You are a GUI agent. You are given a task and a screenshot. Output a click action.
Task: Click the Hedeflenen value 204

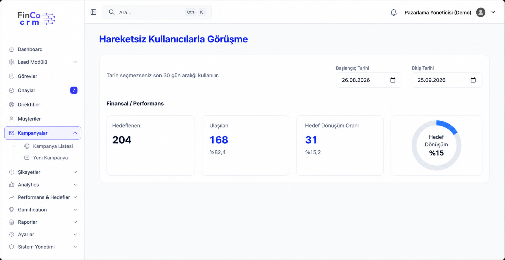122,140
